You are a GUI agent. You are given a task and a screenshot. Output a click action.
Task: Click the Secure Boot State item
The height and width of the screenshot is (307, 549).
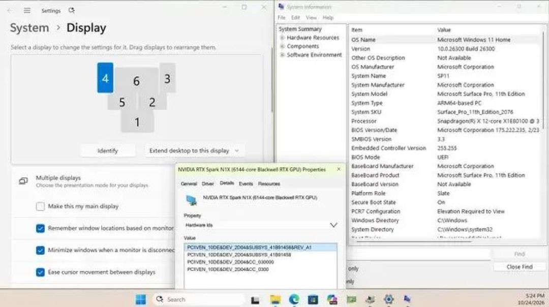[x=374, y=202]
